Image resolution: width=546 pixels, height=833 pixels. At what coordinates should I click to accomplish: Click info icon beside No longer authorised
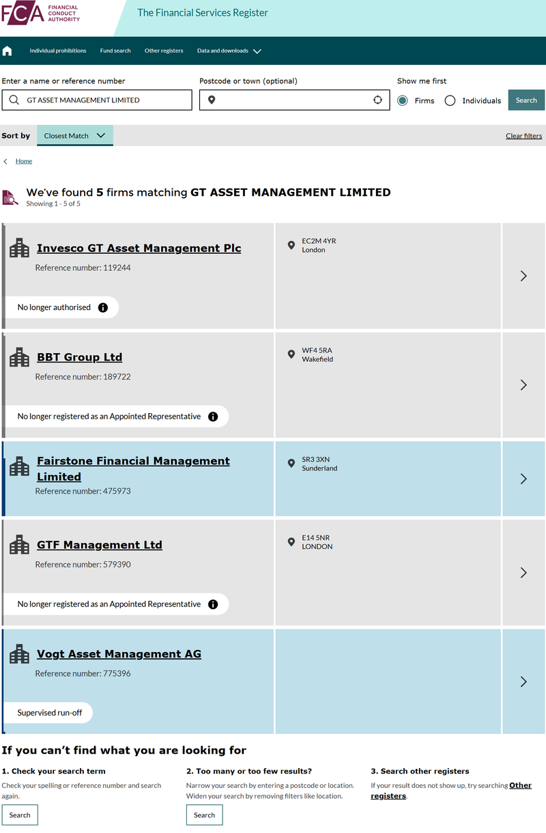pos(103,307)
